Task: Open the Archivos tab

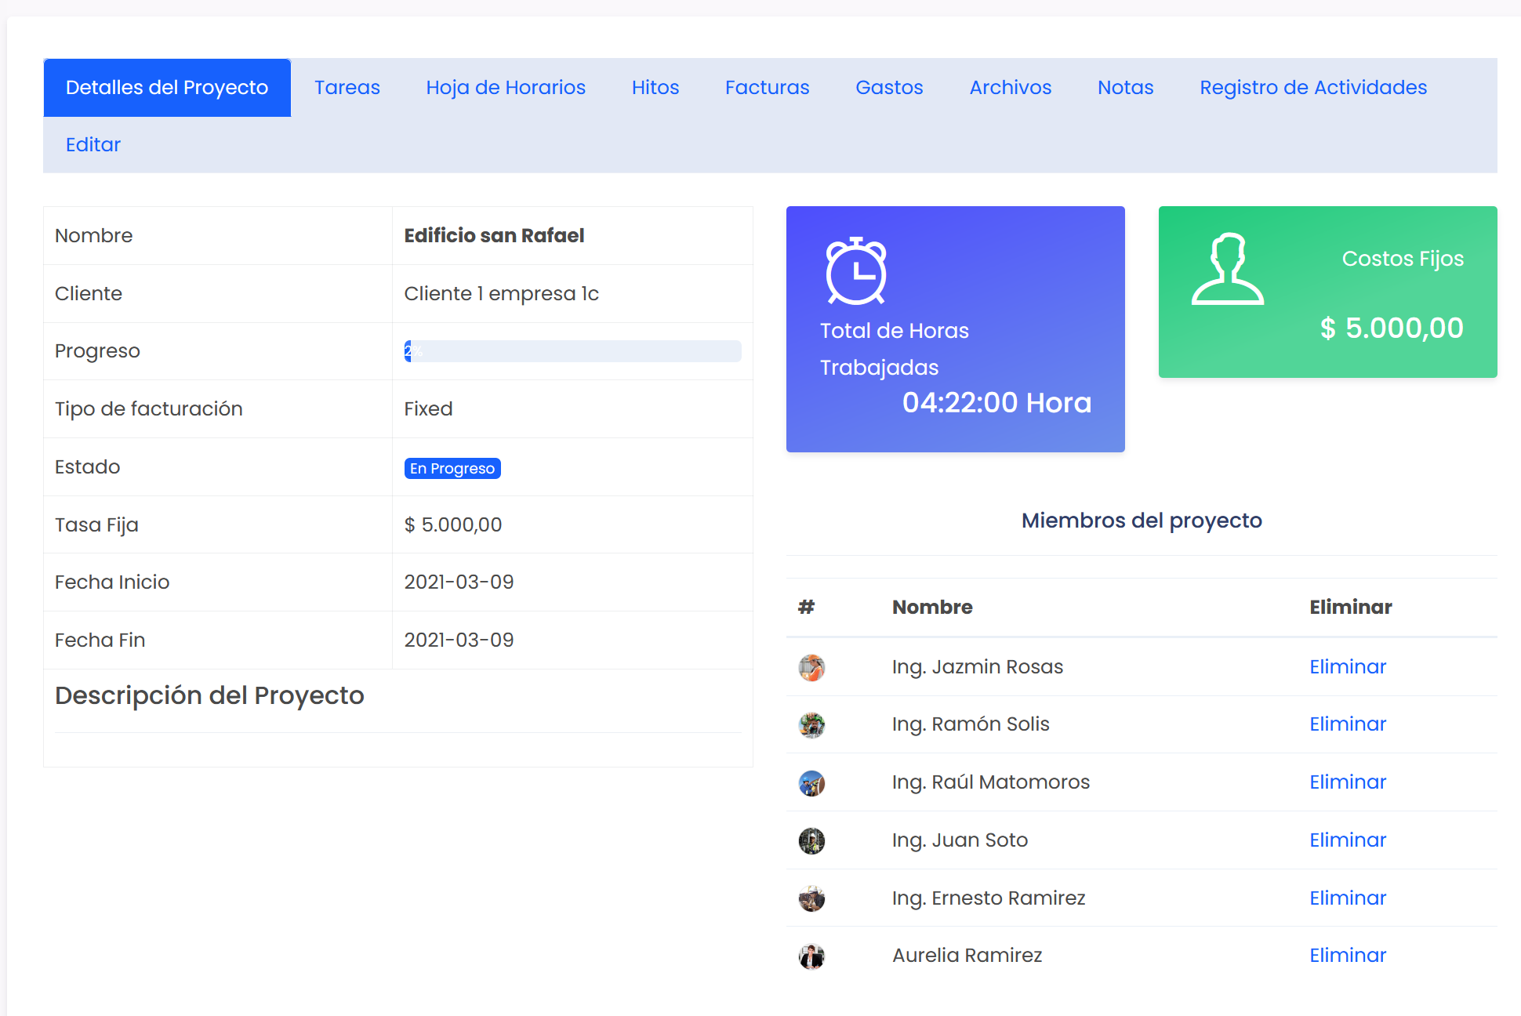Action: click(1010, 88)
